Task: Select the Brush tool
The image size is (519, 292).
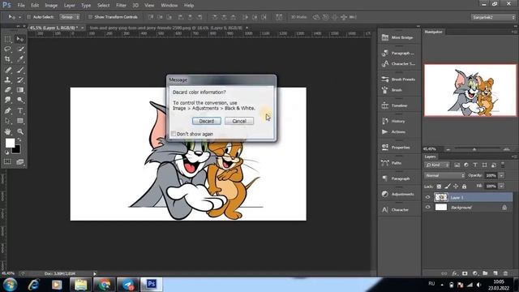Action: pos(20,70)
